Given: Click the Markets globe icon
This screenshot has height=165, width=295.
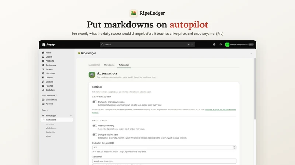Looking at the screenshot, I should 43,81.
